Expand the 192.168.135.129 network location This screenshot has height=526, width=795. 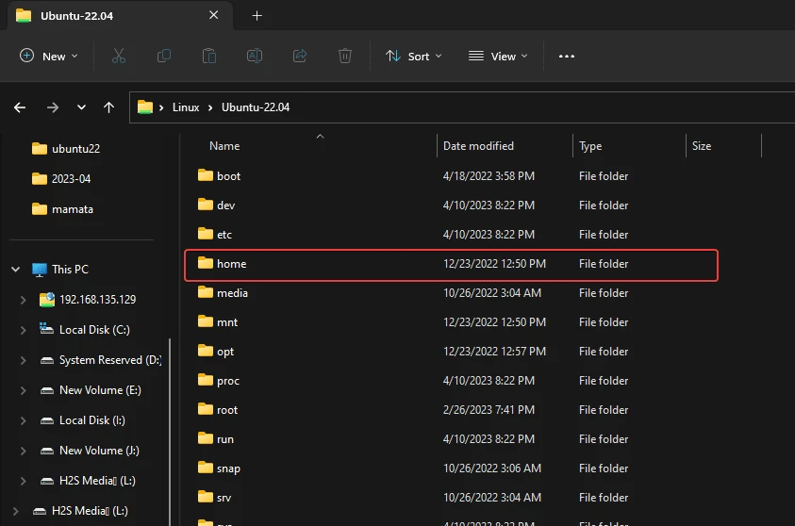click(23, 300)
